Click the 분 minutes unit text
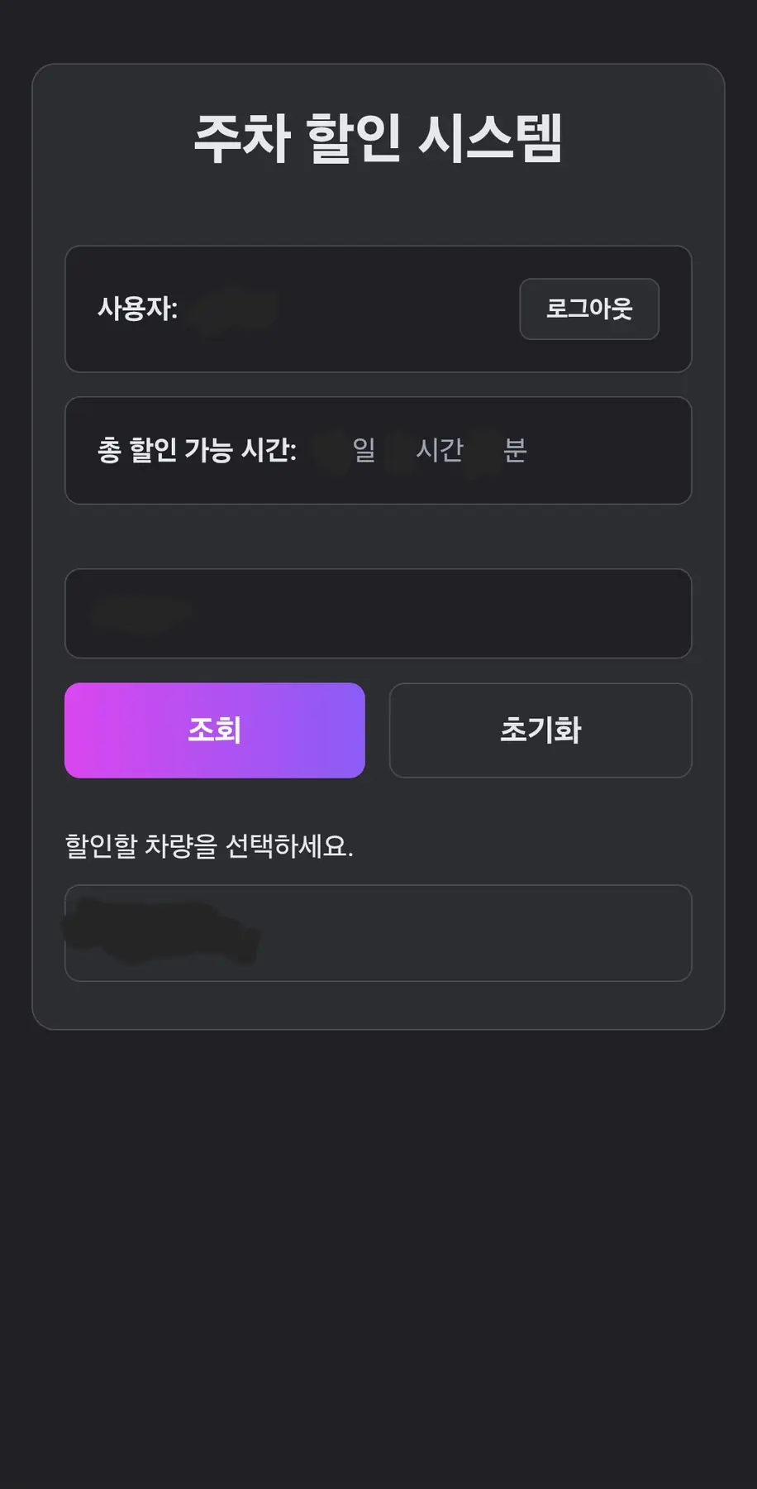This screenshot has width=757, height=1489. coord(515,450)
